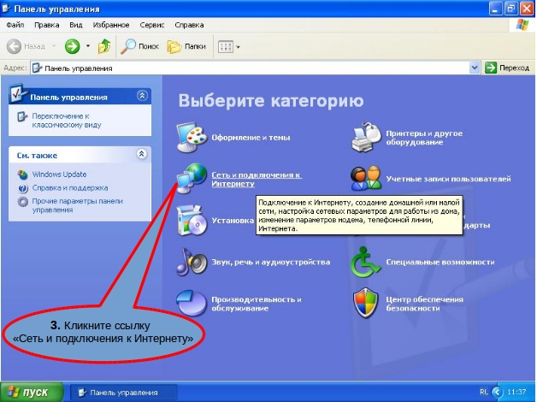Click the Windows Update sidebar link
537x402 pixels.
pyautogui.click(x=59, y=174)
